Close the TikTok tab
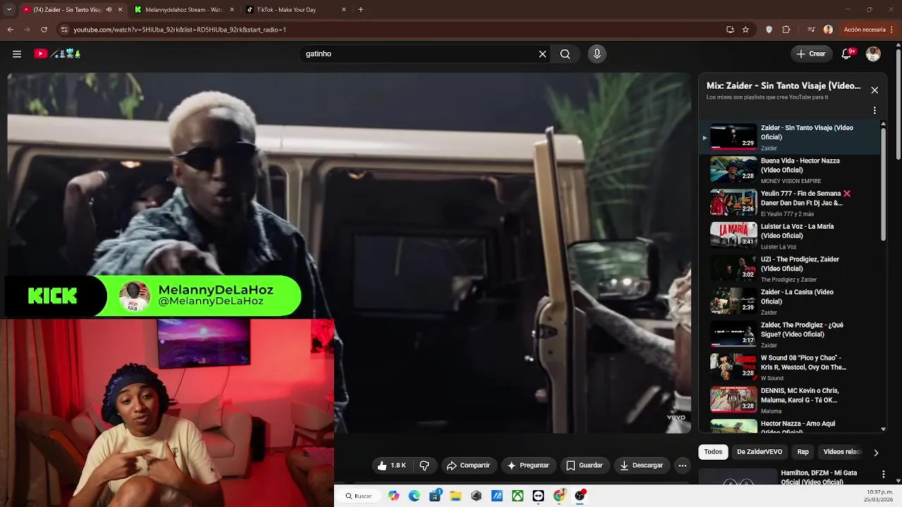This screenshot has width=902, height=507. pyautogui.click(x=344, y=10)
